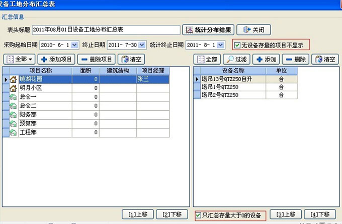
Task: Click 过滤 magnifier icon button
Action: tap(235, 59)
